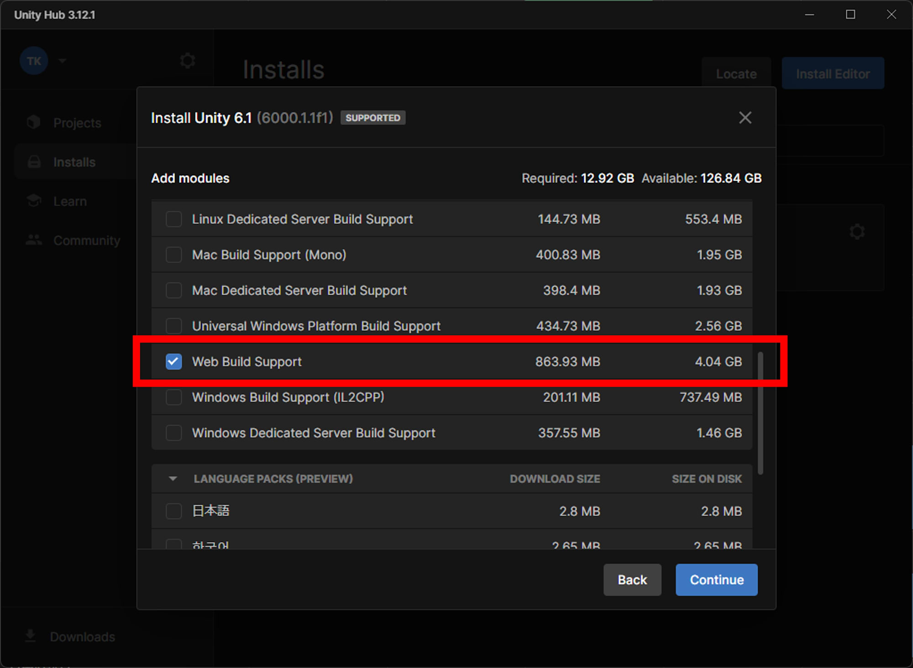
Task: Click the 400.83 MB download value
Action: click(568, 255)
